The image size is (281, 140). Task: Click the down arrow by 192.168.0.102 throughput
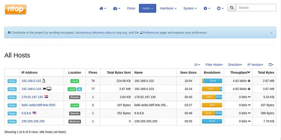[x=249, y=81]
